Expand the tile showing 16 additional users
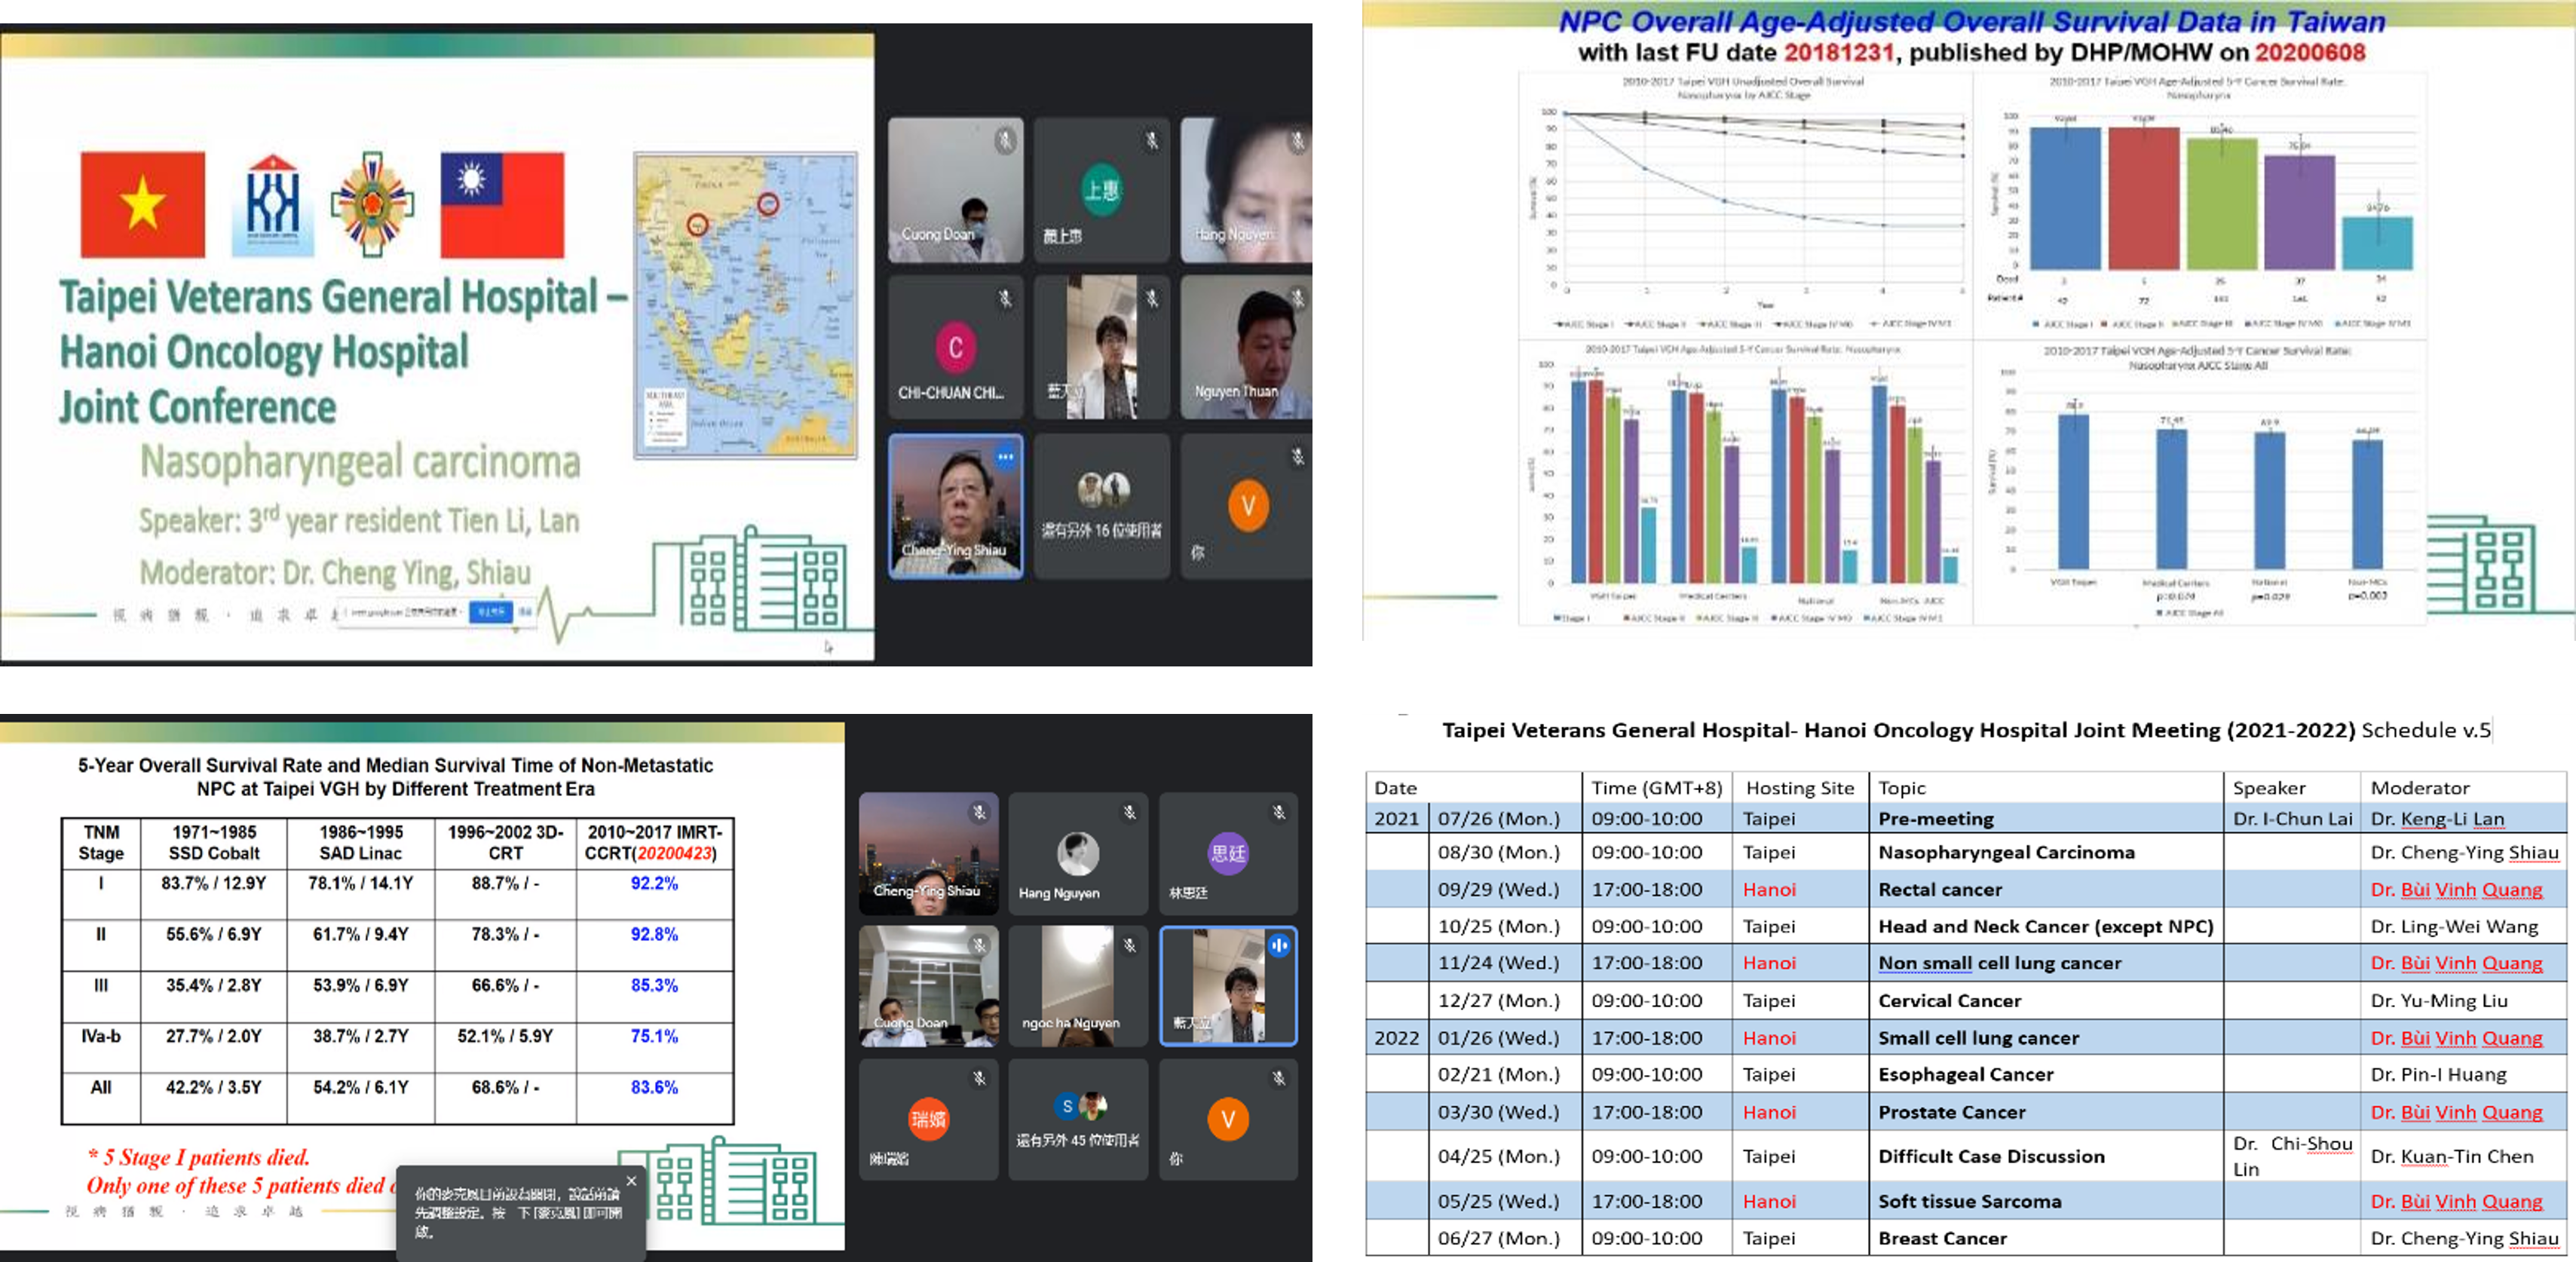Screen dimensions: 2576x1262 (1101, 506)
